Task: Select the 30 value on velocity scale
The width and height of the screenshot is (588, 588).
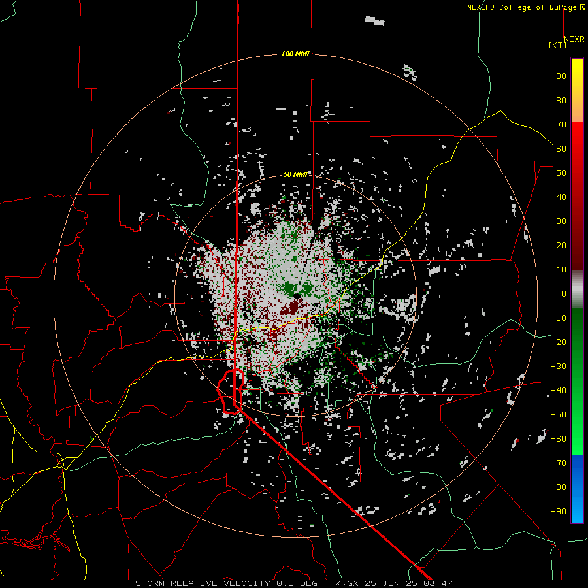Action: (561, 221)
